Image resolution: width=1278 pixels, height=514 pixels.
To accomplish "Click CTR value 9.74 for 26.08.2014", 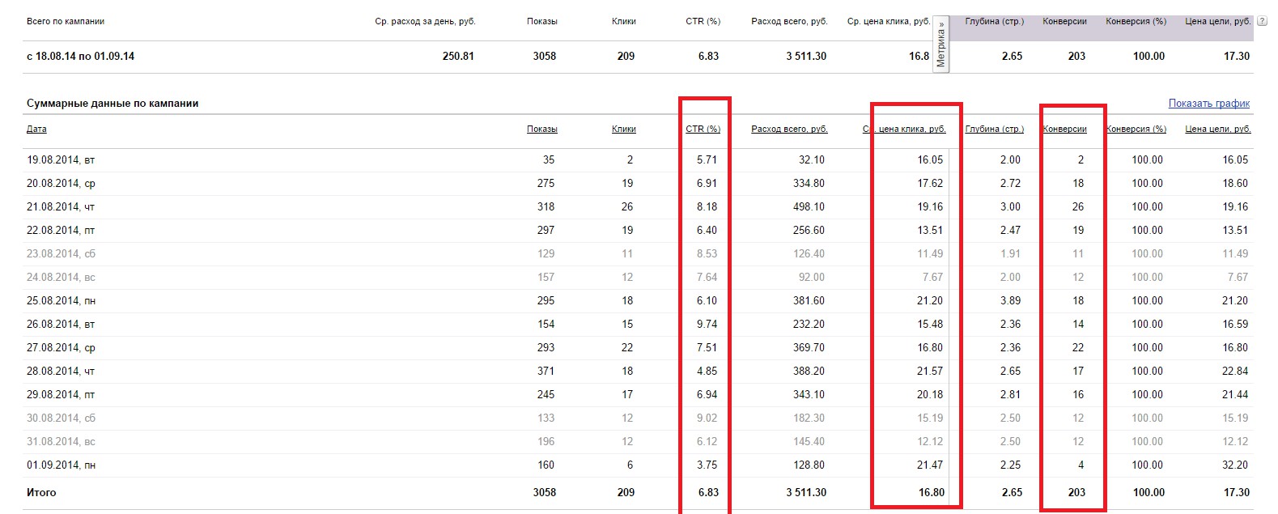I will (x=707, y=325).
